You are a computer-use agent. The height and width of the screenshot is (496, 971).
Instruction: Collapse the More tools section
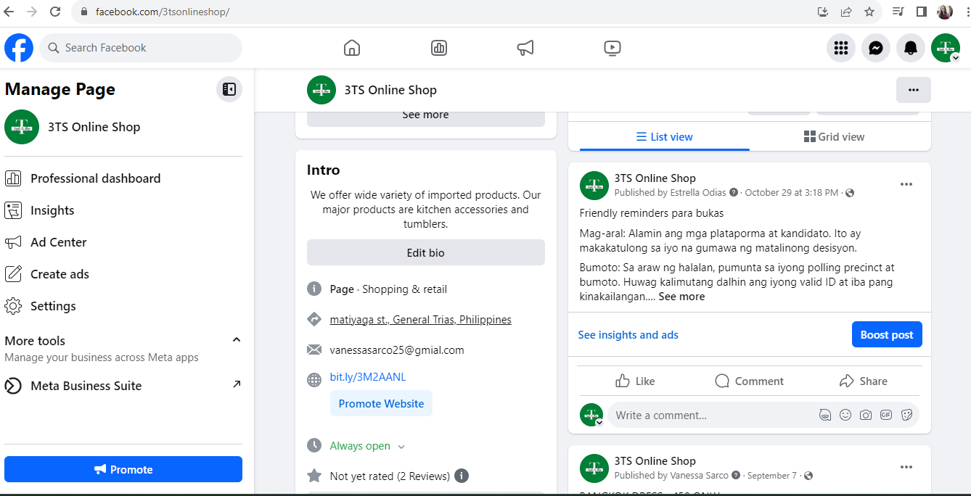(236, 340)
